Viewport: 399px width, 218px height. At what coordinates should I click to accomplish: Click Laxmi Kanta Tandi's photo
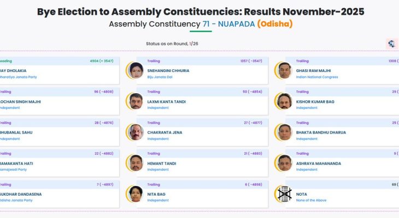click(x=135, y=101)
